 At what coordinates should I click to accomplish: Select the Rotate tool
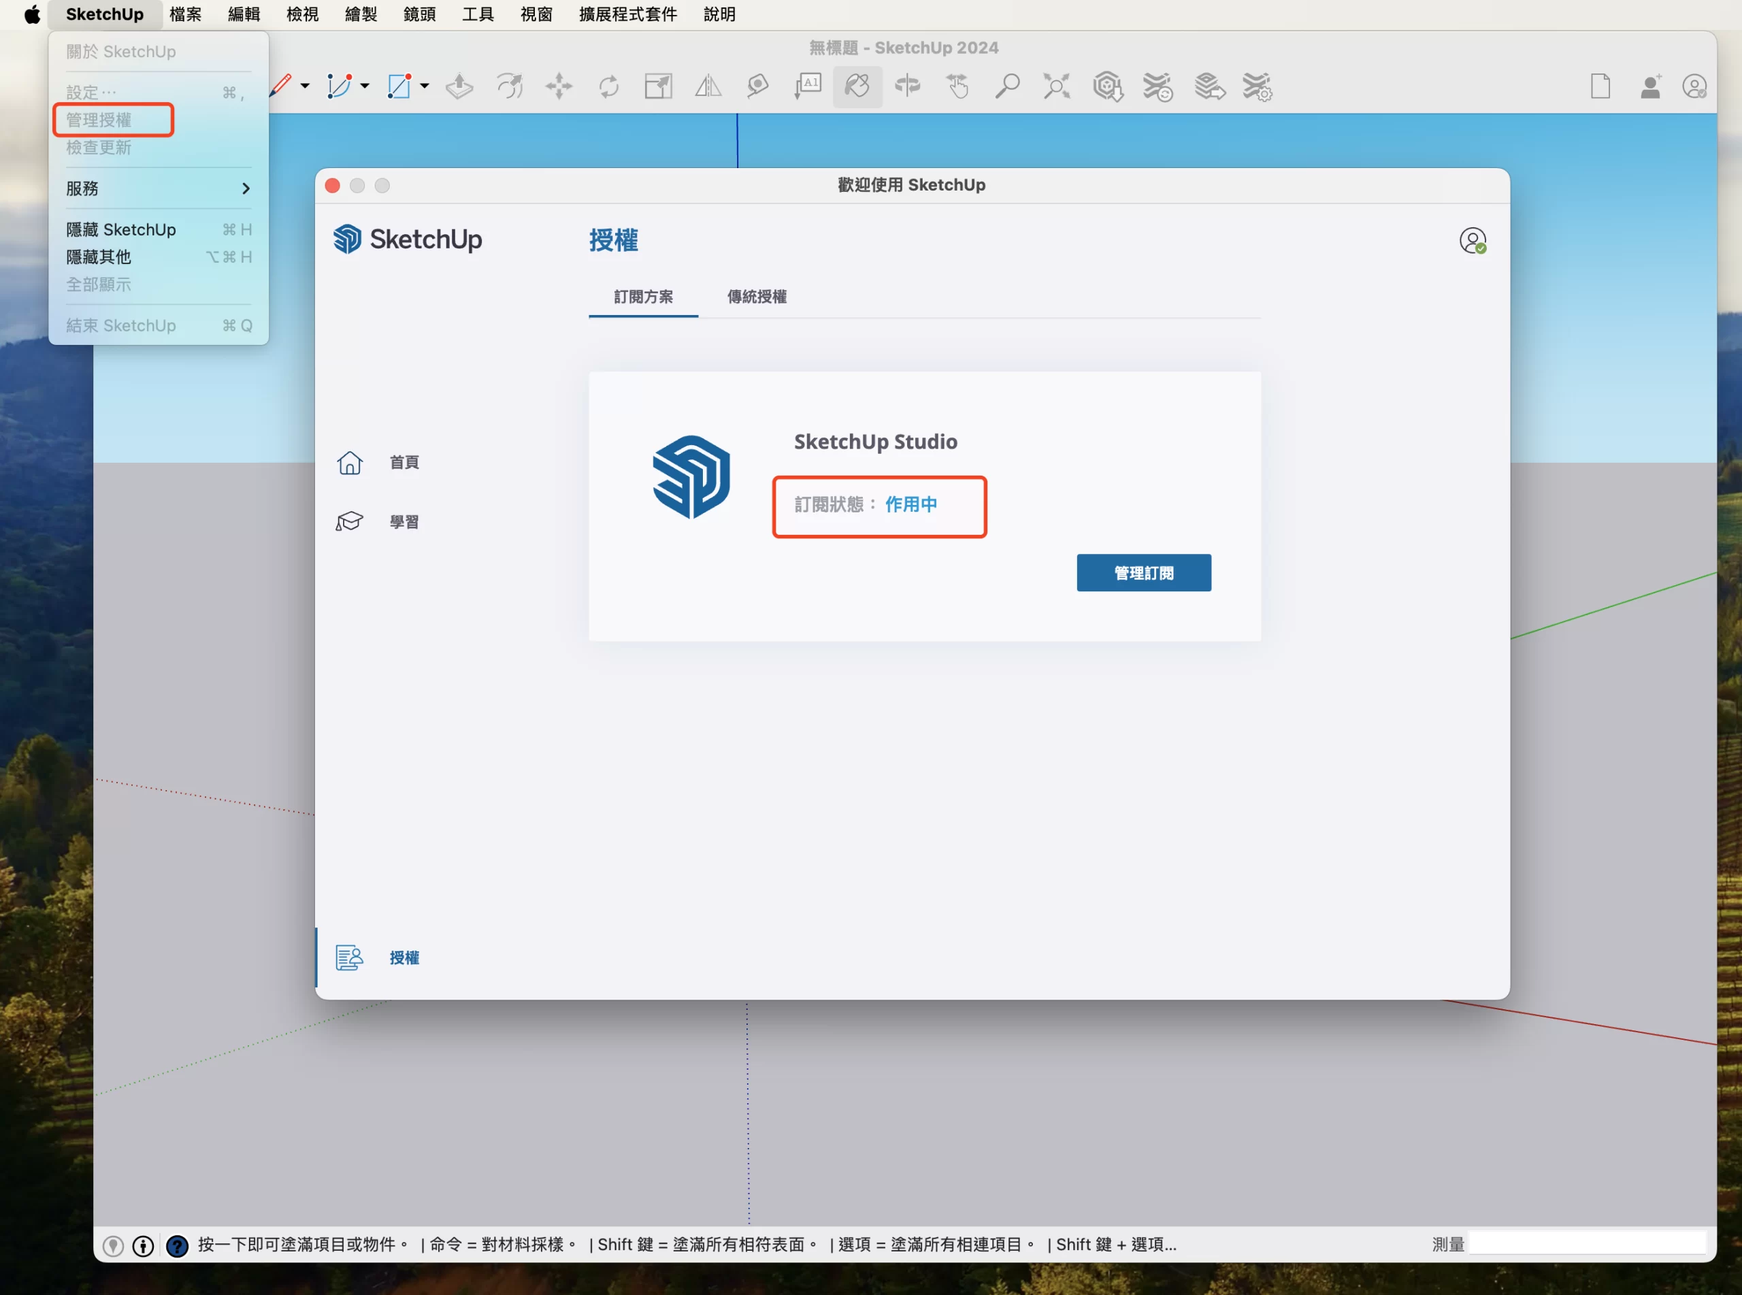point(609,86)
